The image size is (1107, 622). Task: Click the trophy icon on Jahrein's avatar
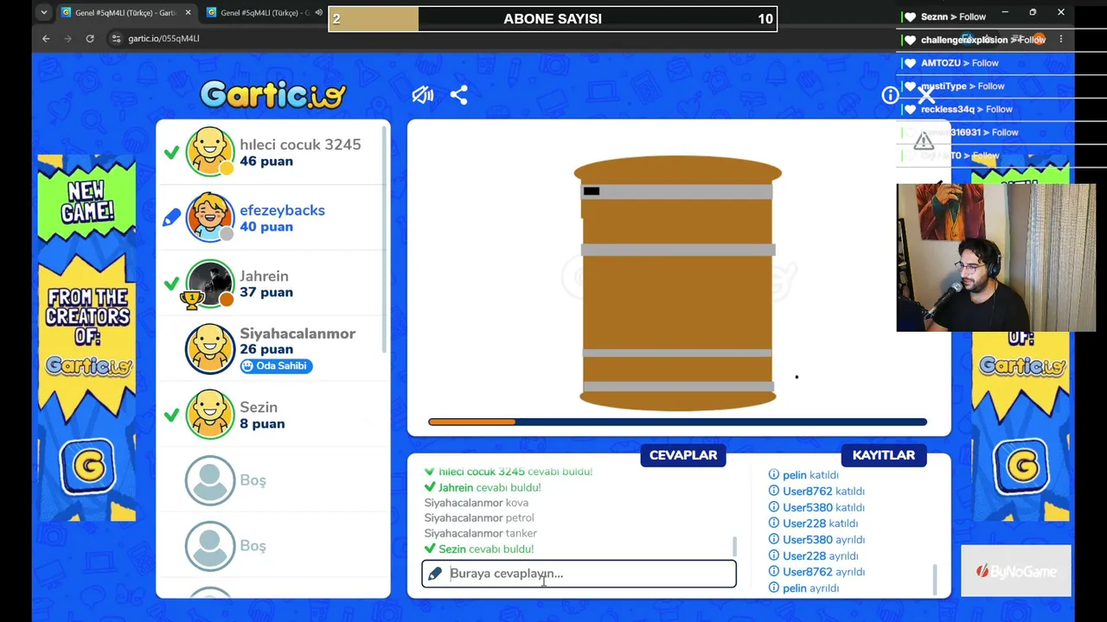point(192,299)
